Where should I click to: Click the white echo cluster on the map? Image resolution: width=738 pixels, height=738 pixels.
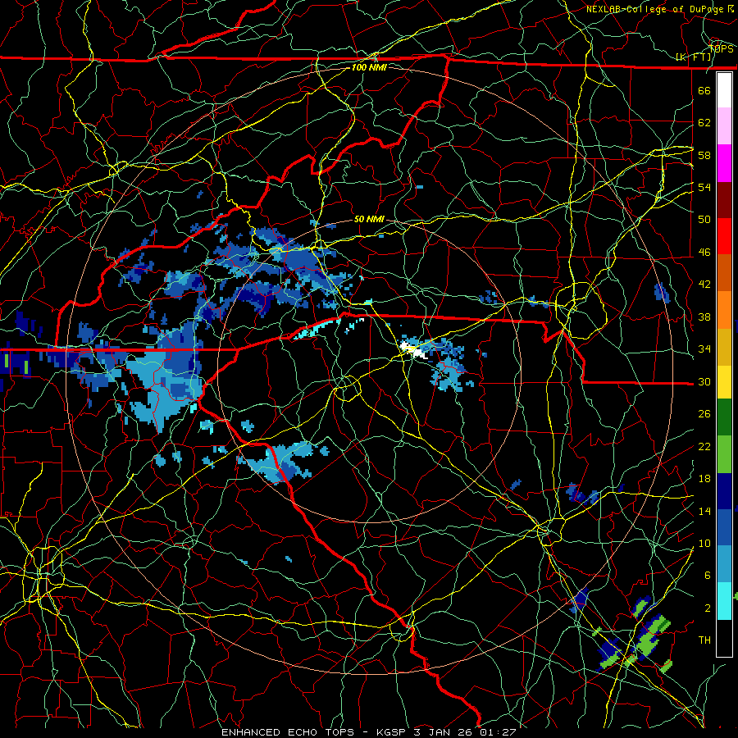click(x=412, y=350)
